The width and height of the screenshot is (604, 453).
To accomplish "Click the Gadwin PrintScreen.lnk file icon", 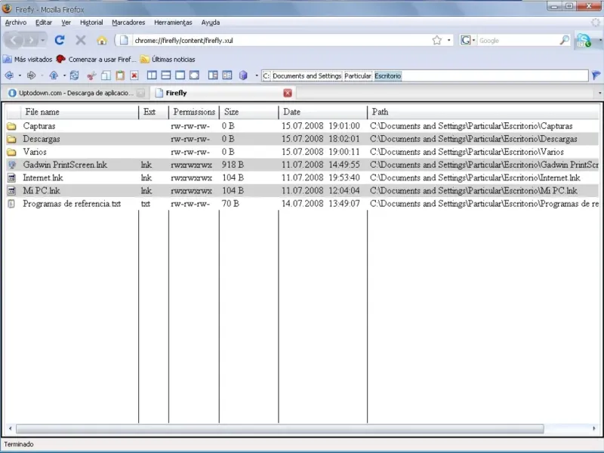I will (11, 165).
